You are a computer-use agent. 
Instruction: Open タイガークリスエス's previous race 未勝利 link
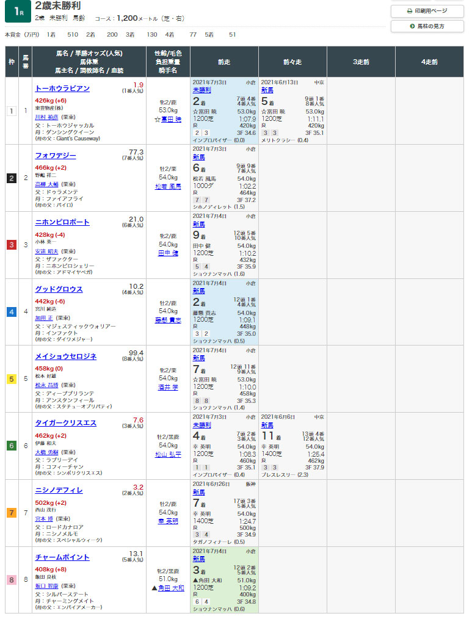pos(202,425)
